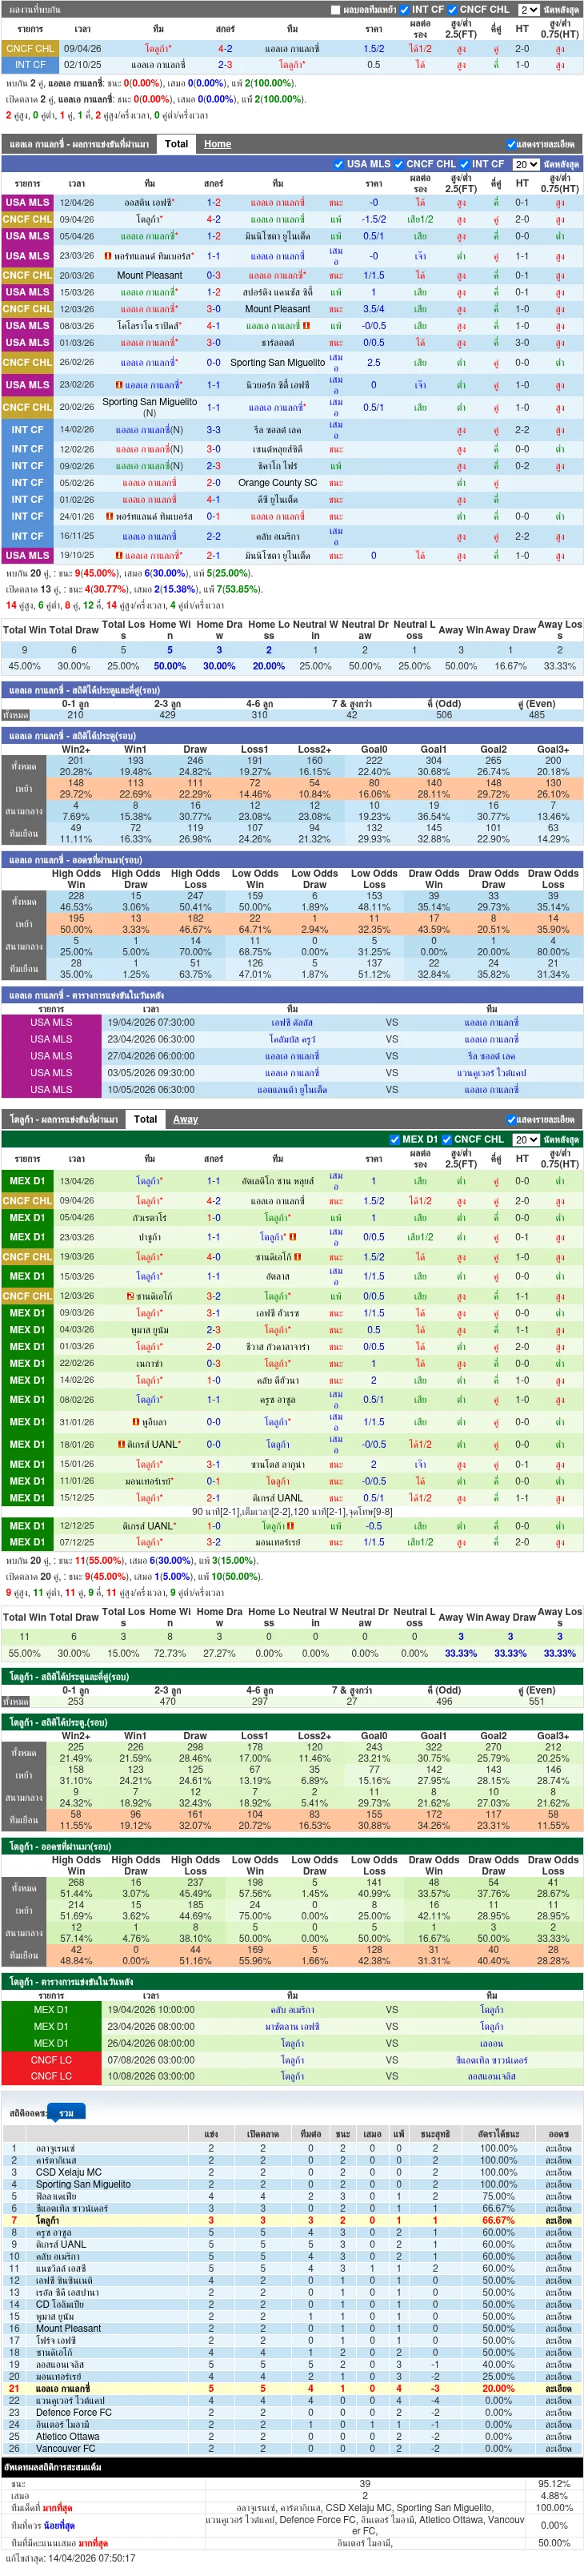The image size is (584, 2576).
Task: Click the red card icon in 18/01/26 Toluca row
Action: pyautogui.click(x=121, y=1444)
